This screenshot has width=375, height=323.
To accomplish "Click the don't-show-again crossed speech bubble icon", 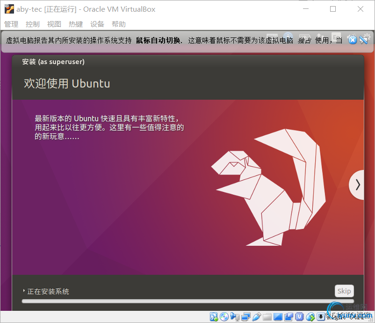I will tap(363, 40).
